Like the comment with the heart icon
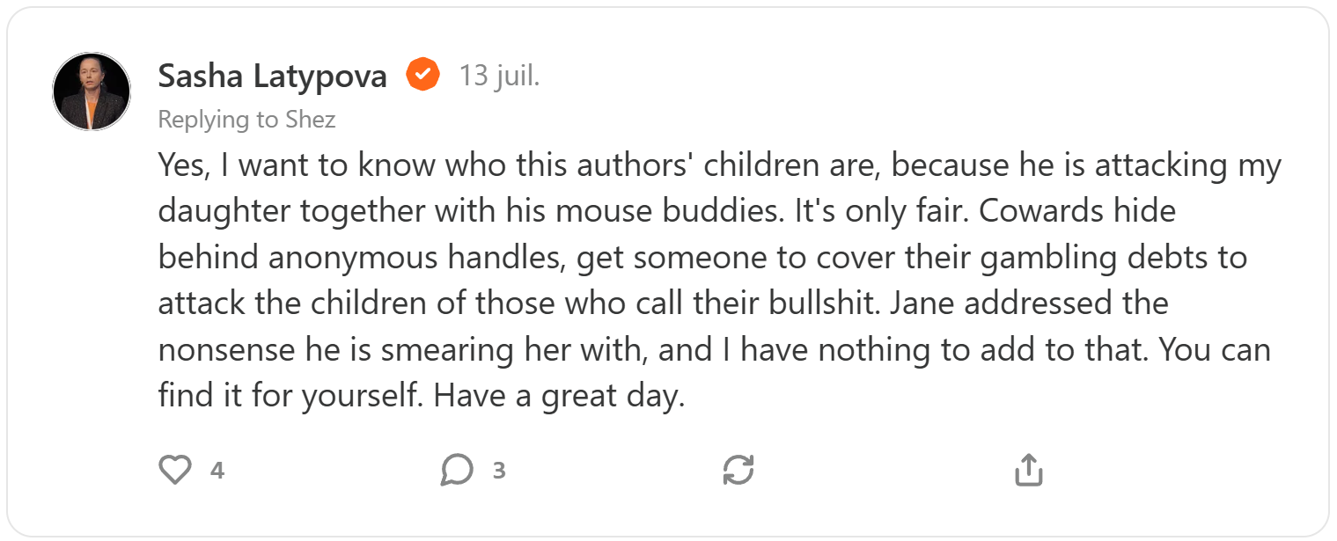Image resolution: width=1337 pixels, height=541 pixels. (x=174, y=471)
